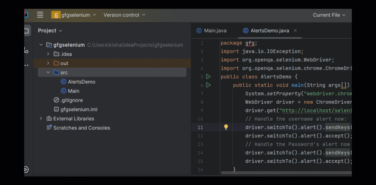Expand the out folder
The height and width of the screenshot is (185, 376).
pos(48,63)
